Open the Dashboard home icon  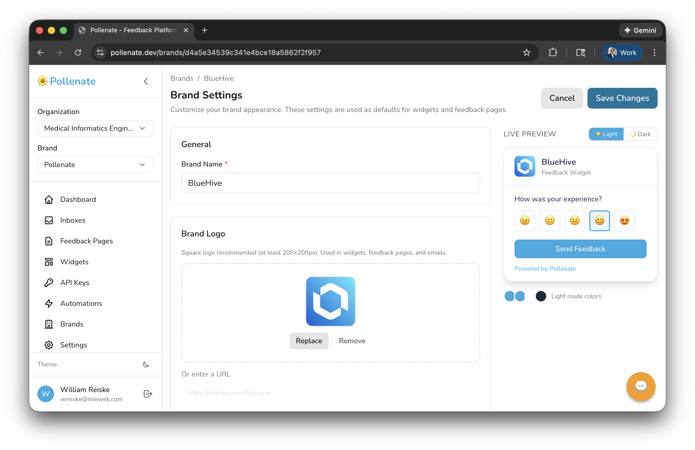(x=49, y=200)
